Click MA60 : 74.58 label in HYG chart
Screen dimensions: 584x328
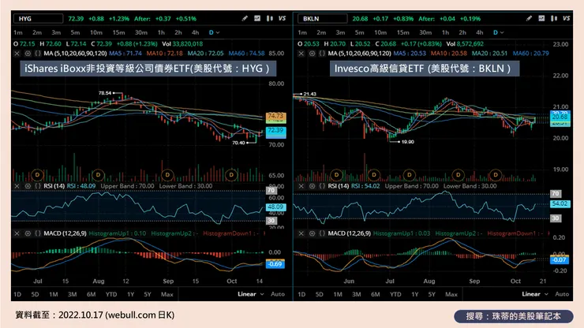click(x=246, y=54)
